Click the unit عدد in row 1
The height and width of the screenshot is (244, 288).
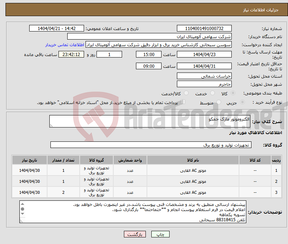[x=130, y=170]
